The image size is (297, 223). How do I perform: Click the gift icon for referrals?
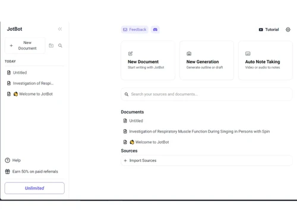tap(8, 171)
